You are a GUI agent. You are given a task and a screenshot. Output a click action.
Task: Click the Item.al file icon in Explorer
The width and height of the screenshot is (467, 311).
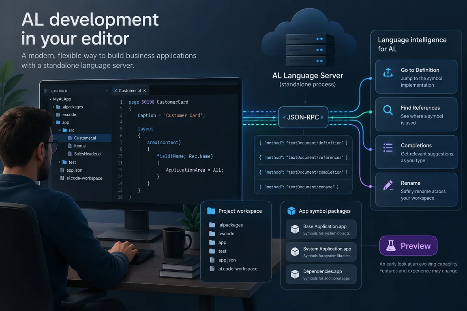click(x=70, y=146)
